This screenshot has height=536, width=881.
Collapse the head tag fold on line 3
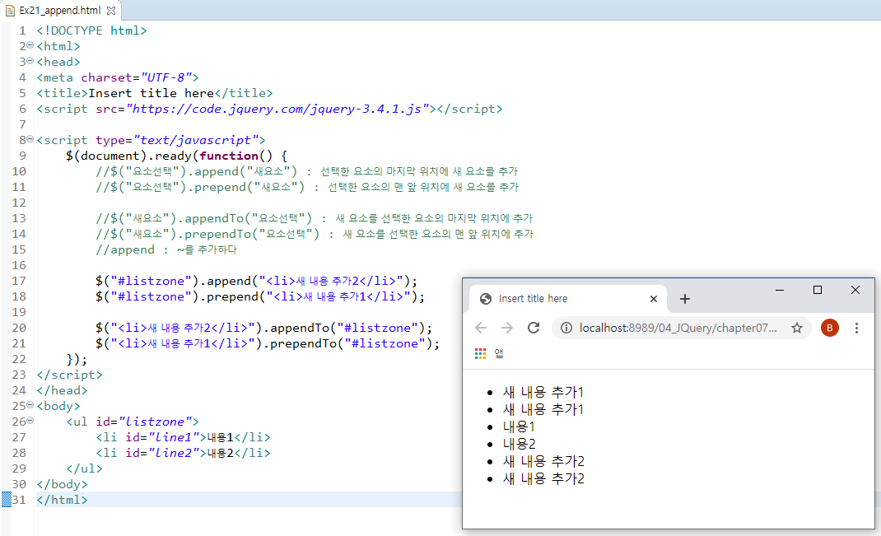(x=30, y=61)
